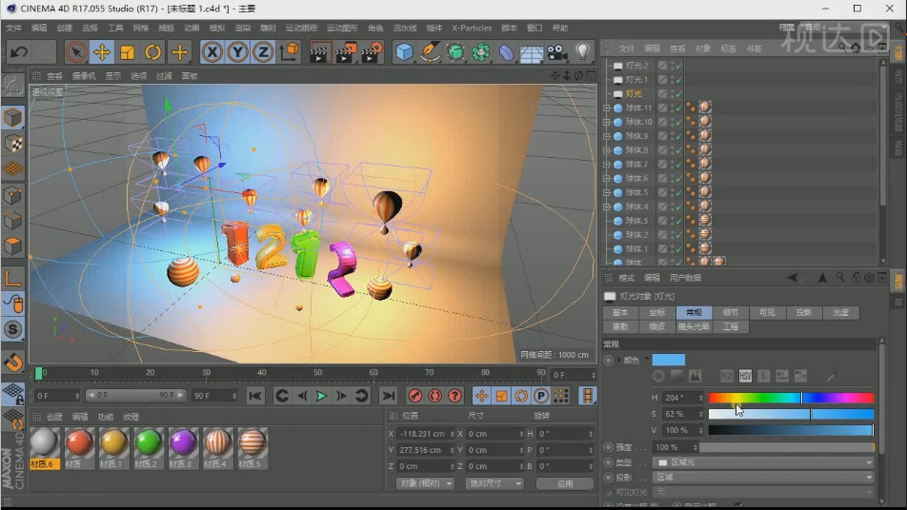Expand the 球体.5 object tree
The width and height of the screenshot is (907, 510).
[x=607, y=192]
